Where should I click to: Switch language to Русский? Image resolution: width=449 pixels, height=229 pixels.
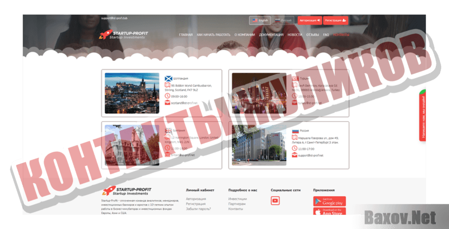pos(283,21)
